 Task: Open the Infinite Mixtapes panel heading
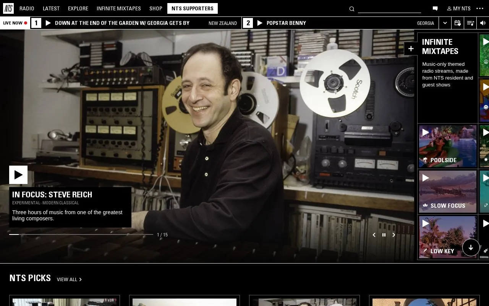pos(440,47)
